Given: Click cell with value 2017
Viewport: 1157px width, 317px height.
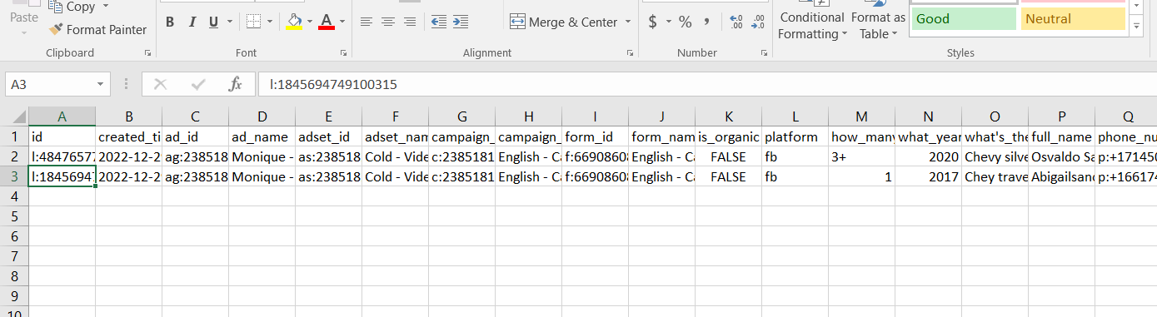Looking at the screenshot, I should coord(928,176).
